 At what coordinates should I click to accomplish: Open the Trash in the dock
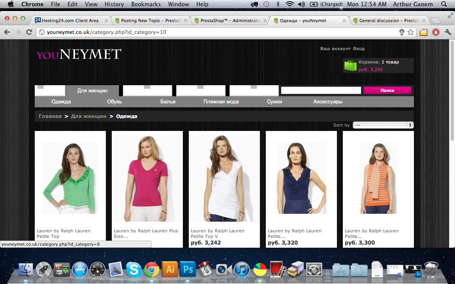[x=431, y=269]
